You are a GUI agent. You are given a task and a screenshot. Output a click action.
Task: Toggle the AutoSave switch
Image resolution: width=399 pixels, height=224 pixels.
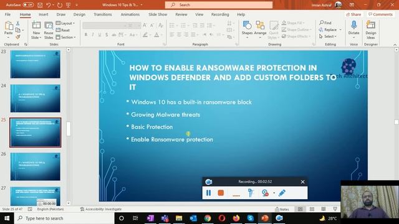click(x=28, y=4)
